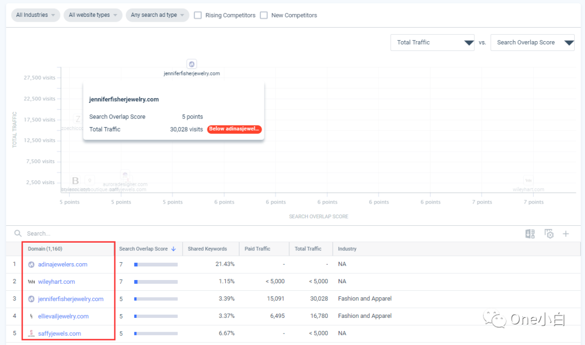
Task: Expand the All website types dropdown
Action: click(93, 15)
